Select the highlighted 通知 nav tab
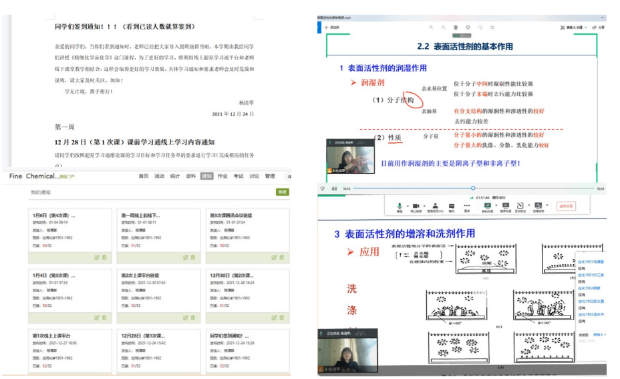The image size is (620, 379). (207, 176)
